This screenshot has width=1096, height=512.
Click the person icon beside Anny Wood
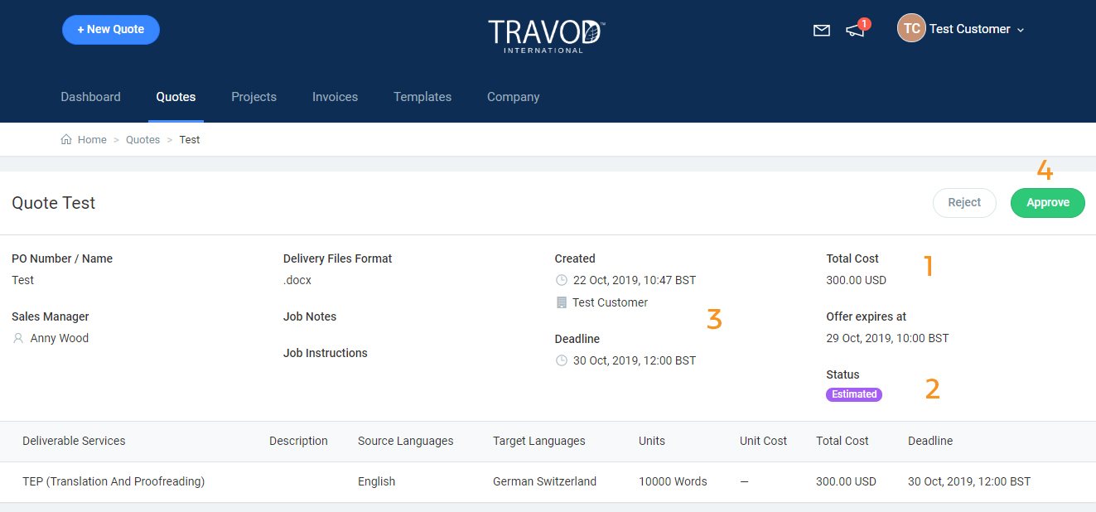18,338
